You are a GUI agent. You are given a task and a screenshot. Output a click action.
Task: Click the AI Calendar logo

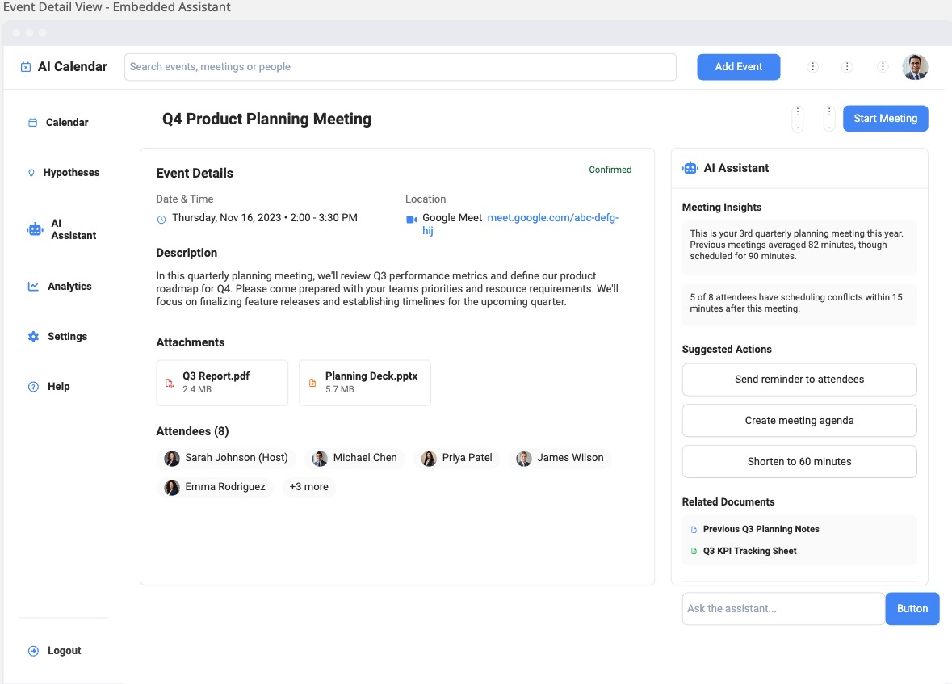[x=65, y=66]
